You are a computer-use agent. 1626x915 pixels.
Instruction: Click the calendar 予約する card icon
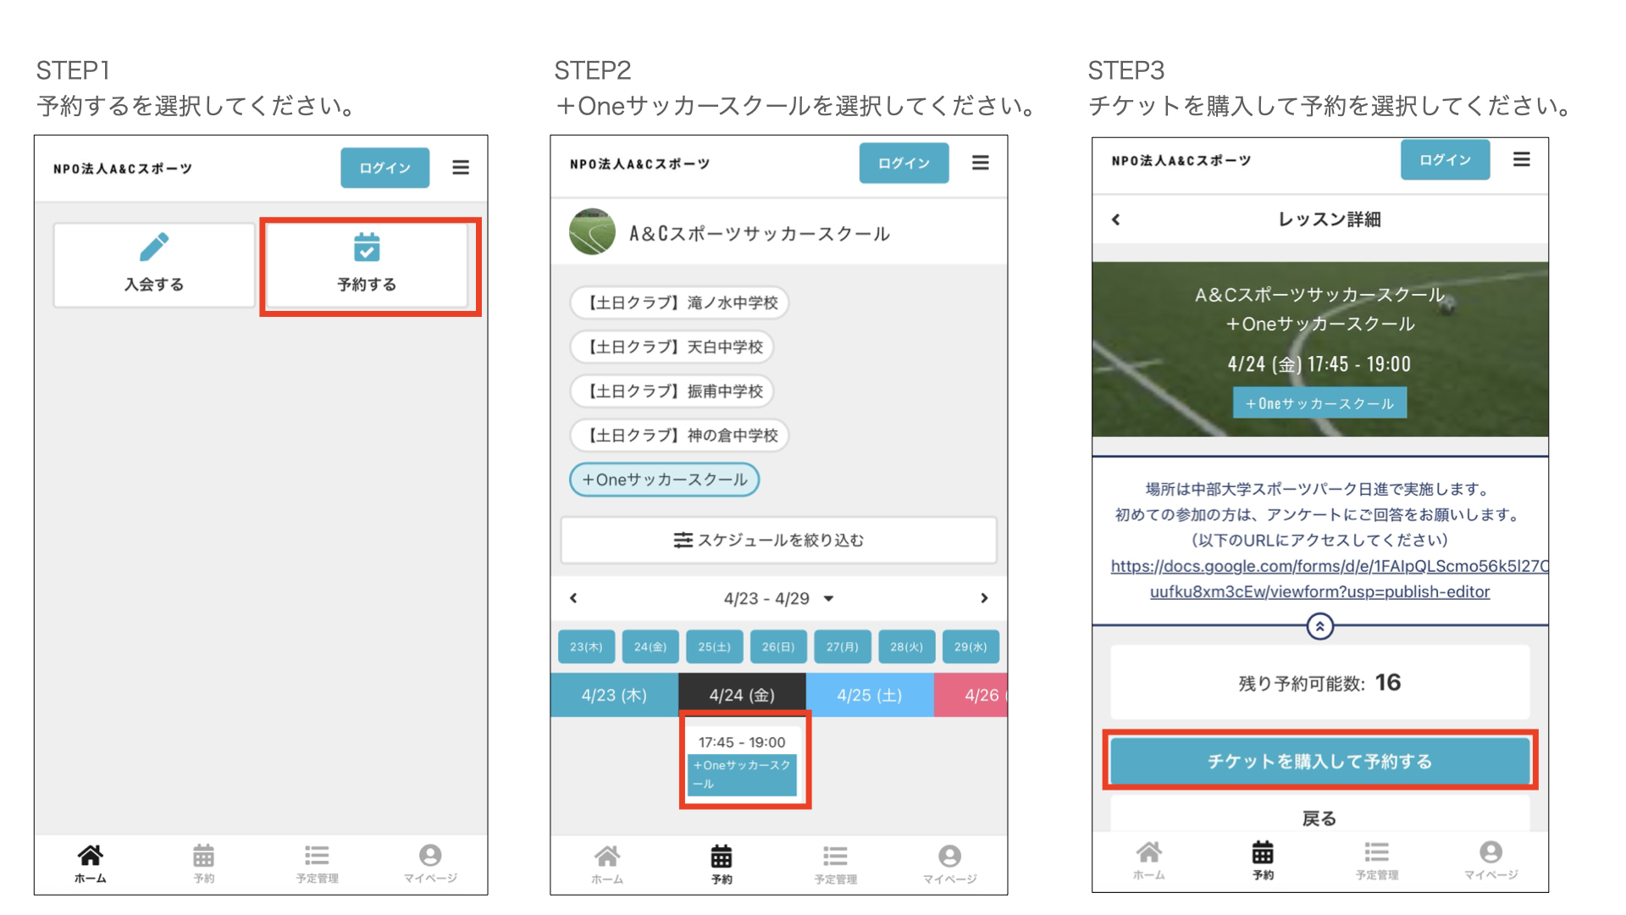click(x=367, y=248)
